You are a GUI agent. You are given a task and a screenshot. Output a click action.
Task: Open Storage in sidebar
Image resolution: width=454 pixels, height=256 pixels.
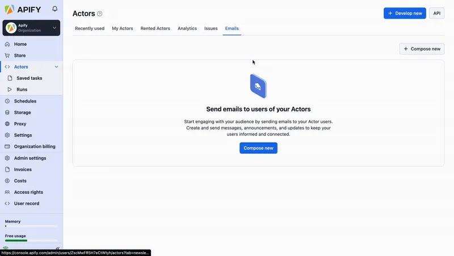(x=22, y=112)
